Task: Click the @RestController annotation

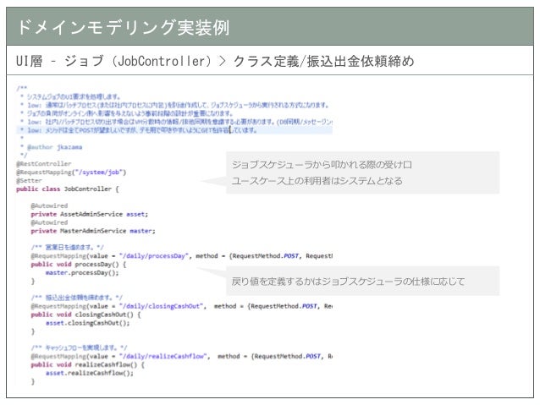Action: pyautogui.click(x=44, y=164)
